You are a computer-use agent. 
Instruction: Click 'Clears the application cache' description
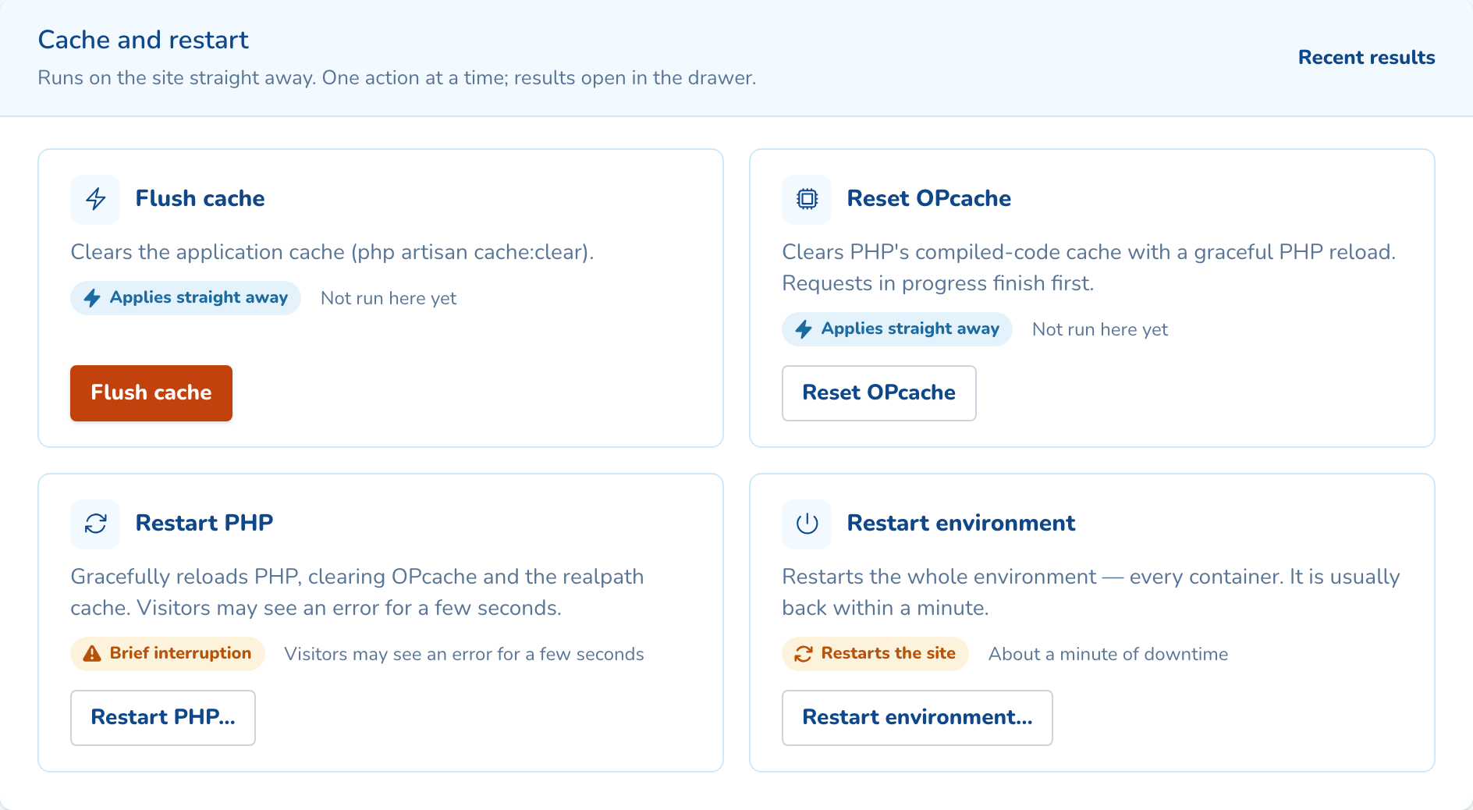tap(332, 252)
